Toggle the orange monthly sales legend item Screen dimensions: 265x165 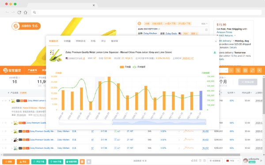125,67
